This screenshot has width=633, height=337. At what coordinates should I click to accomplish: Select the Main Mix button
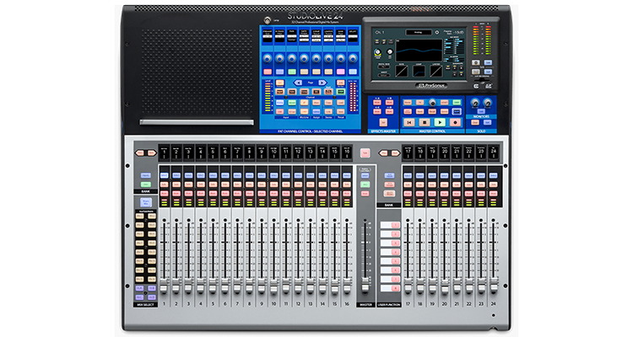click(x=146, y=202)
